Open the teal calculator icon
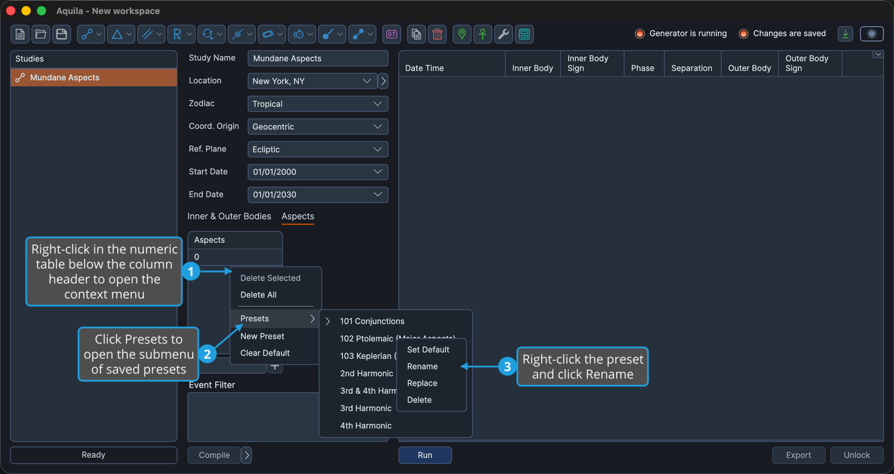 (x=524, y=34)
